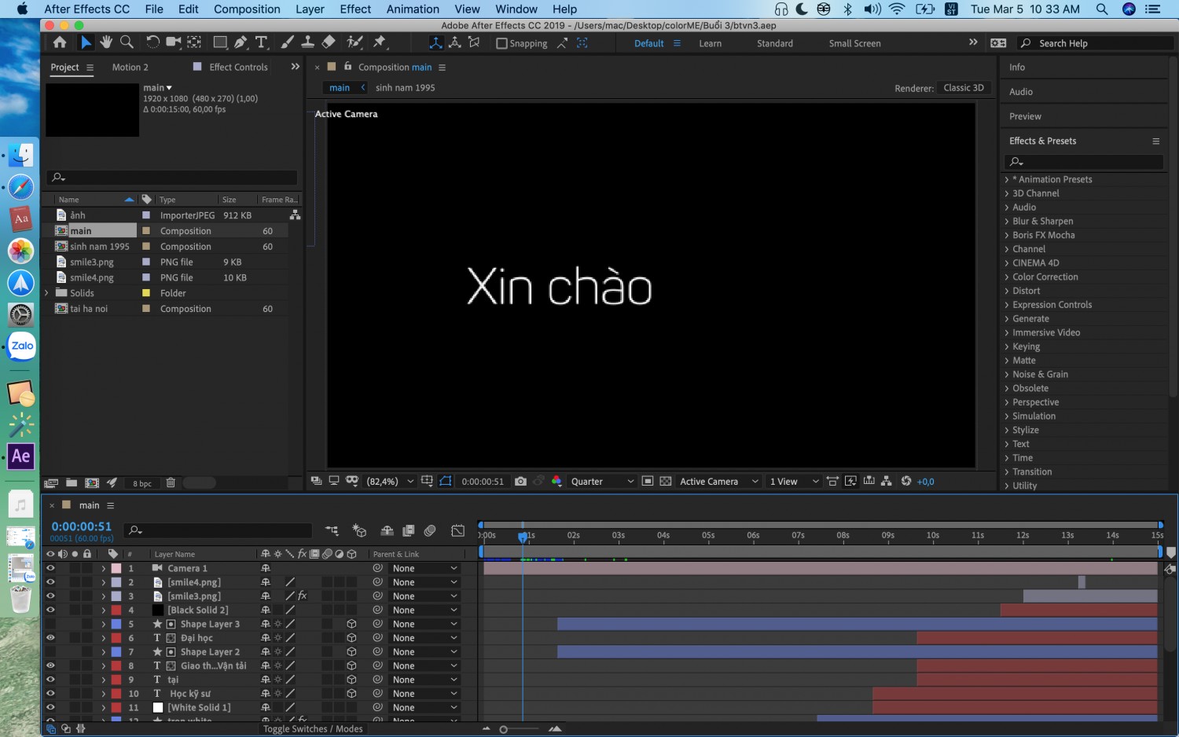1179x737 pixels.
Task: Click the timeline zoom slider handle
Action: point(503,729)
